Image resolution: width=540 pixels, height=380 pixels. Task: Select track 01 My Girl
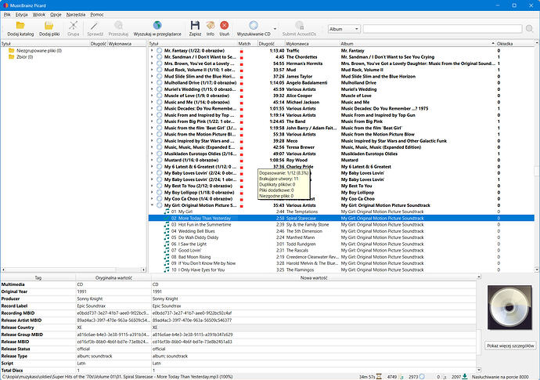(341, 212)
